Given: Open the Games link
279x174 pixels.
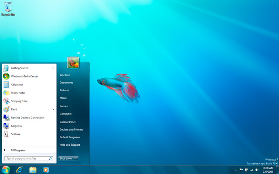Looking at the screenshot, I should tap(64, 106).
